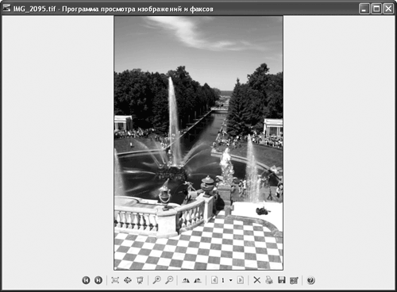Rotate the image counterclockwise

tap(198, 280)
